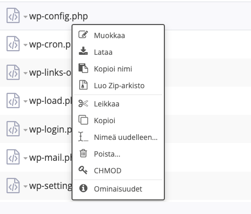Expand the arrow next to wp-mail
The image size is (251, 214).
point(26,158)
